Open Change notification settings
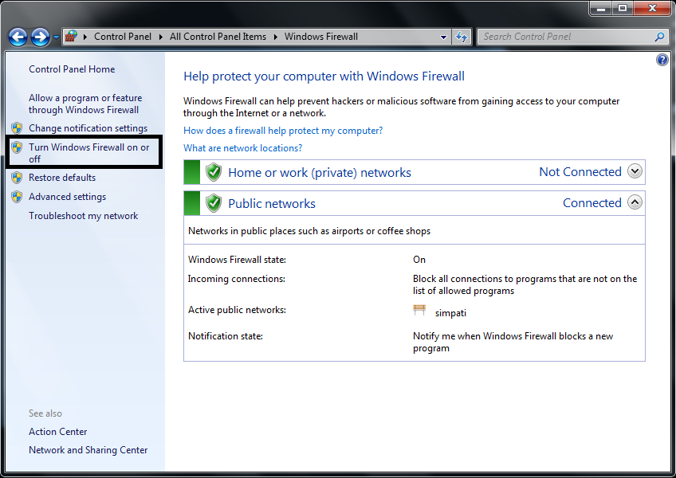Viewport: 676px width, 478px height. tap(88, 128)
